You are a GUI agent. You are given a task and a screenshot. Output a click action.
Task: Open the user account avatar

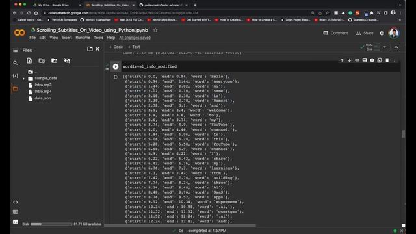[x=394, y=33]
